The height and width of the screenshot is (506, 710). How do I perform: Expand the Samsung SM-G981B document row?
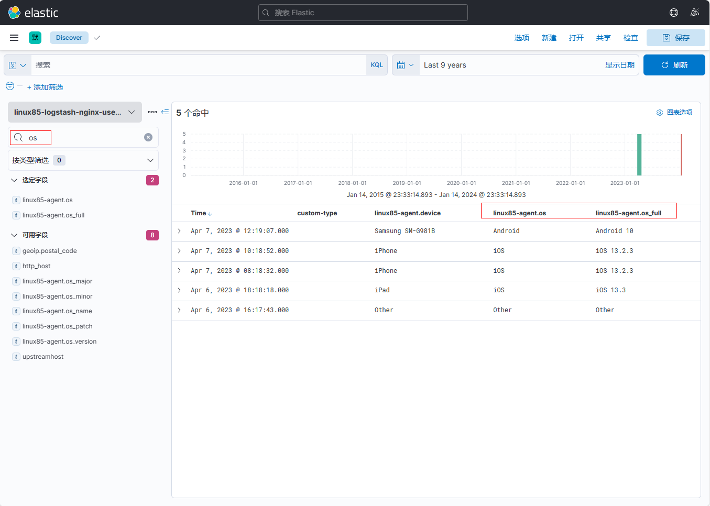(x=179, y=231)
